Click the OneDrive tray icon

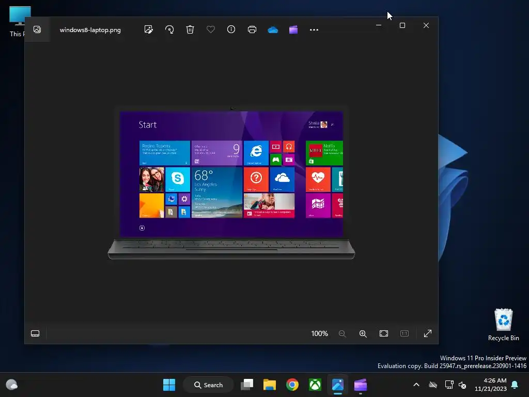tap(433, 385)
